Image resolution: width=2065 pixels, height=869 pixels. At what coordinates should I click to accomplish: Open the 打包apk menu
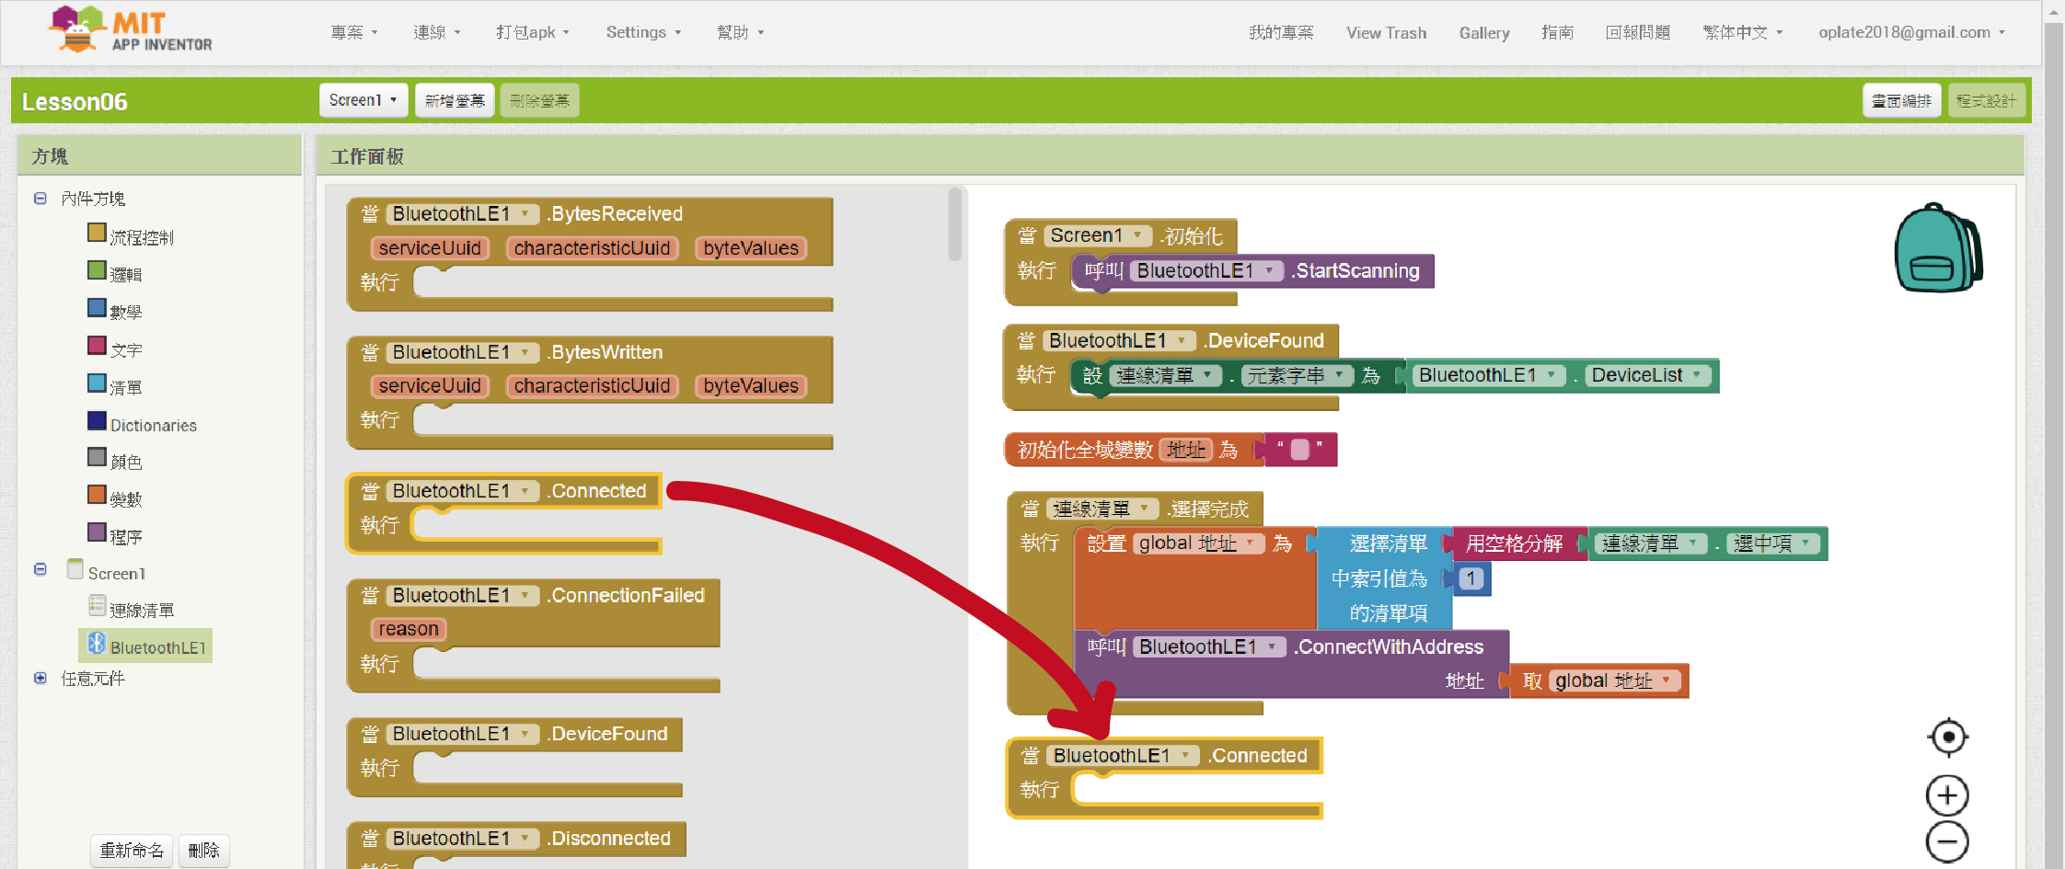point(532,32)
